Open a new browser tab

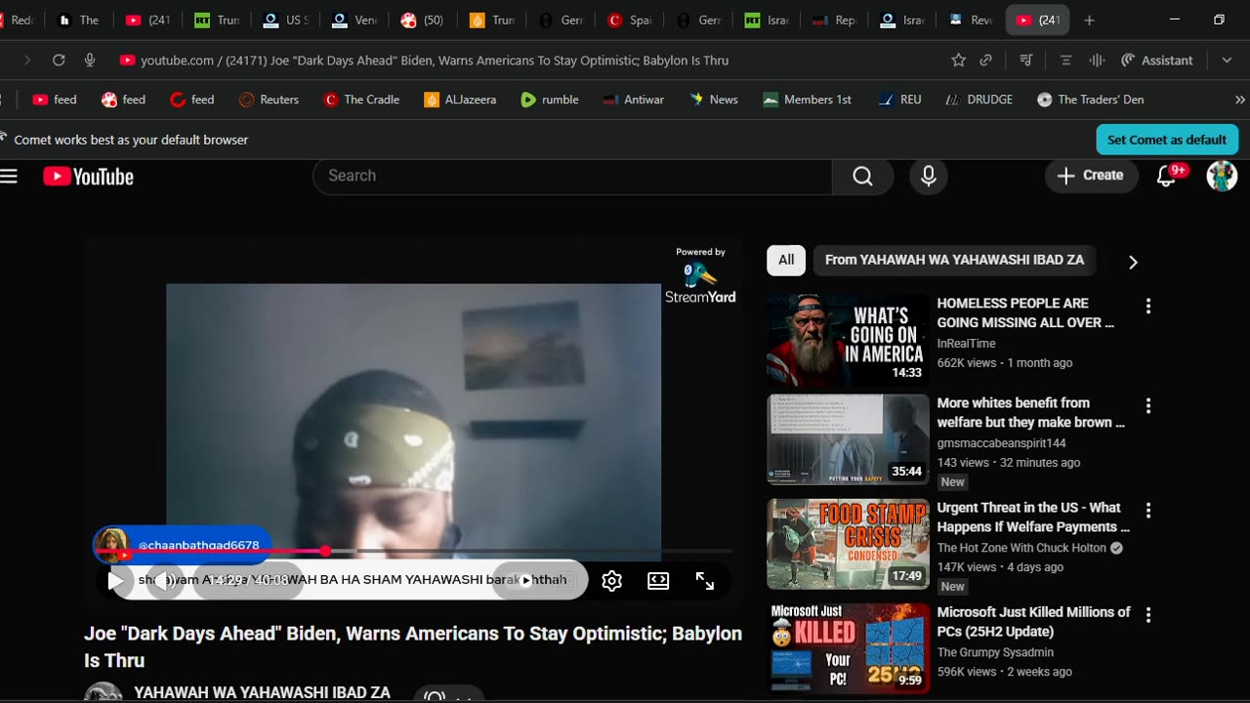(x=1090, y=20)
